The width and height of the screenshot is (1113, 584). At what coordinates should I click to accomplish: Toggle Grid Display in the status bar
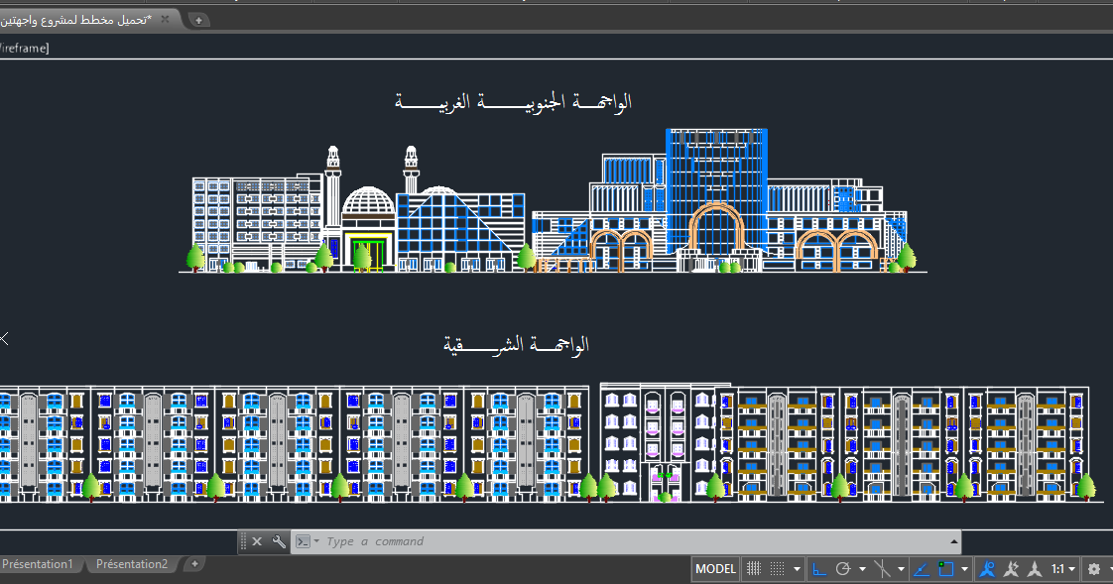pyautogui.click(x=779, y=568)
